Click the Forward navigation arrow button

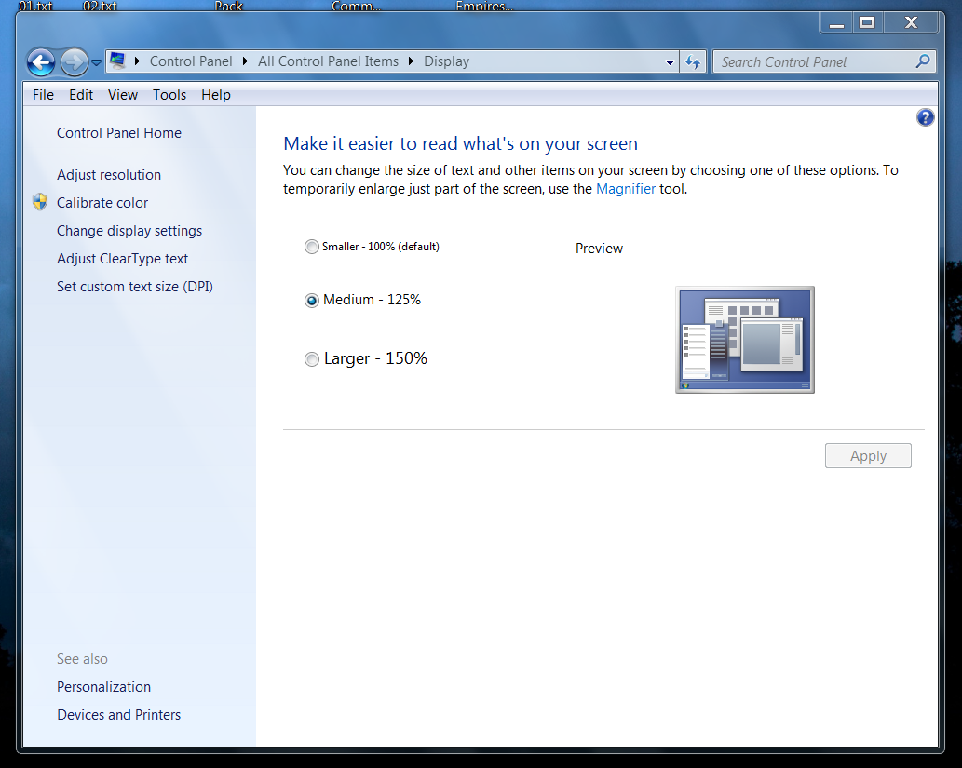click(74, 62)
